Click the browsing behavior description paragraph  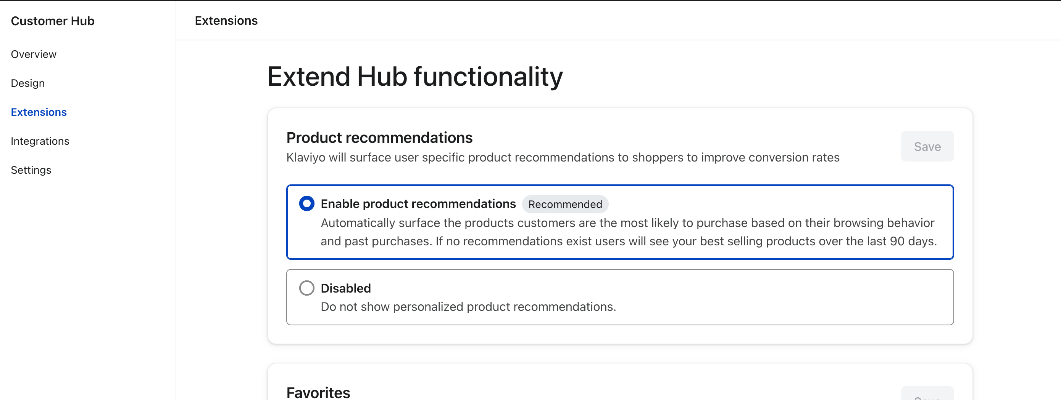629,232
